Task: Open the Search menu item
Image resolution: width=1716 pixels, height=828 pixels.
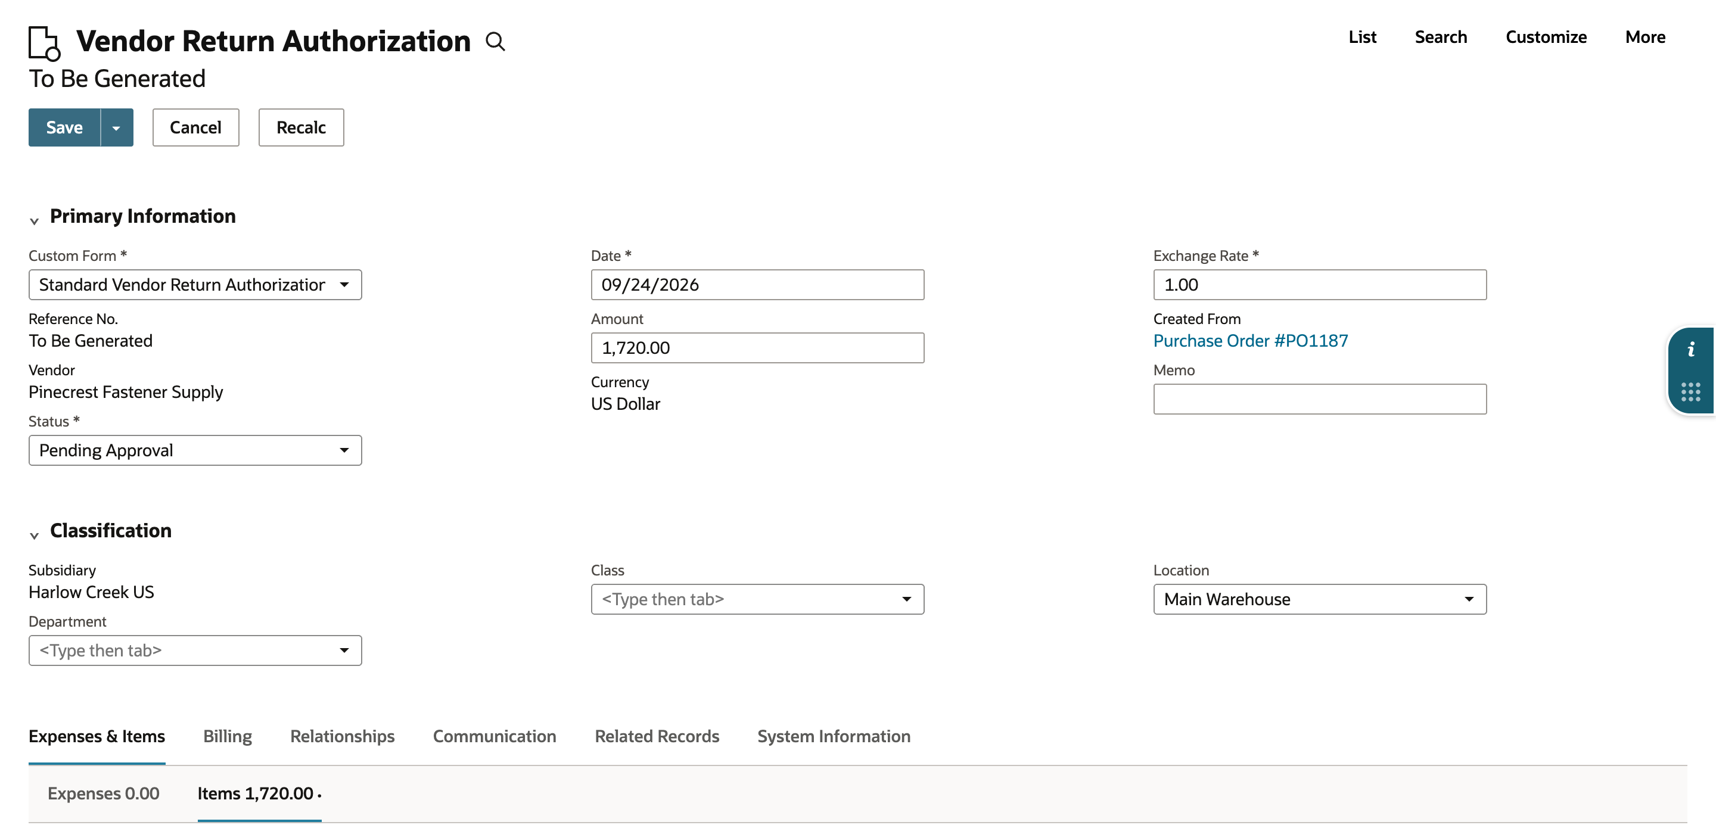Action: (1441, 38)
